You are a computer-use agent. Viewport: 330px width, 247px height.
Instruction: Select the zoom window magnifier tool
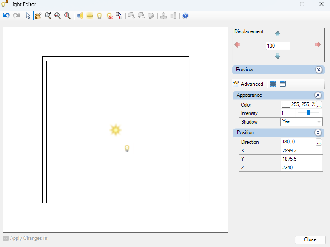pyautogui.click(x=57, y=16)
